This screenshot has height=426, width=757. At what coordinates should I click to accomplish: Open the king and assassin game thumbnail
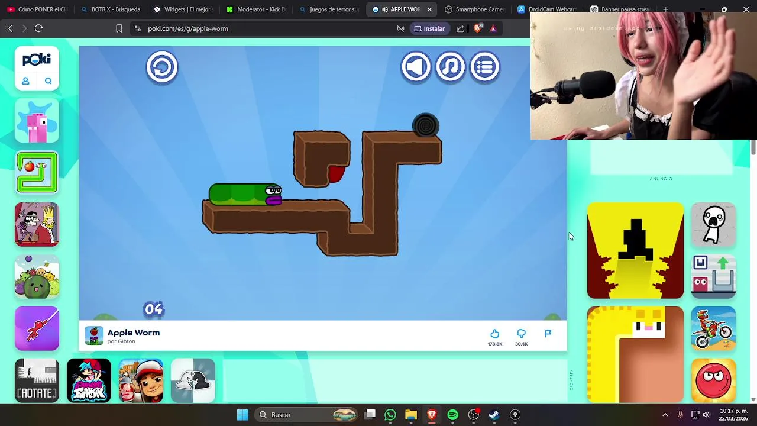pos(37,225)
